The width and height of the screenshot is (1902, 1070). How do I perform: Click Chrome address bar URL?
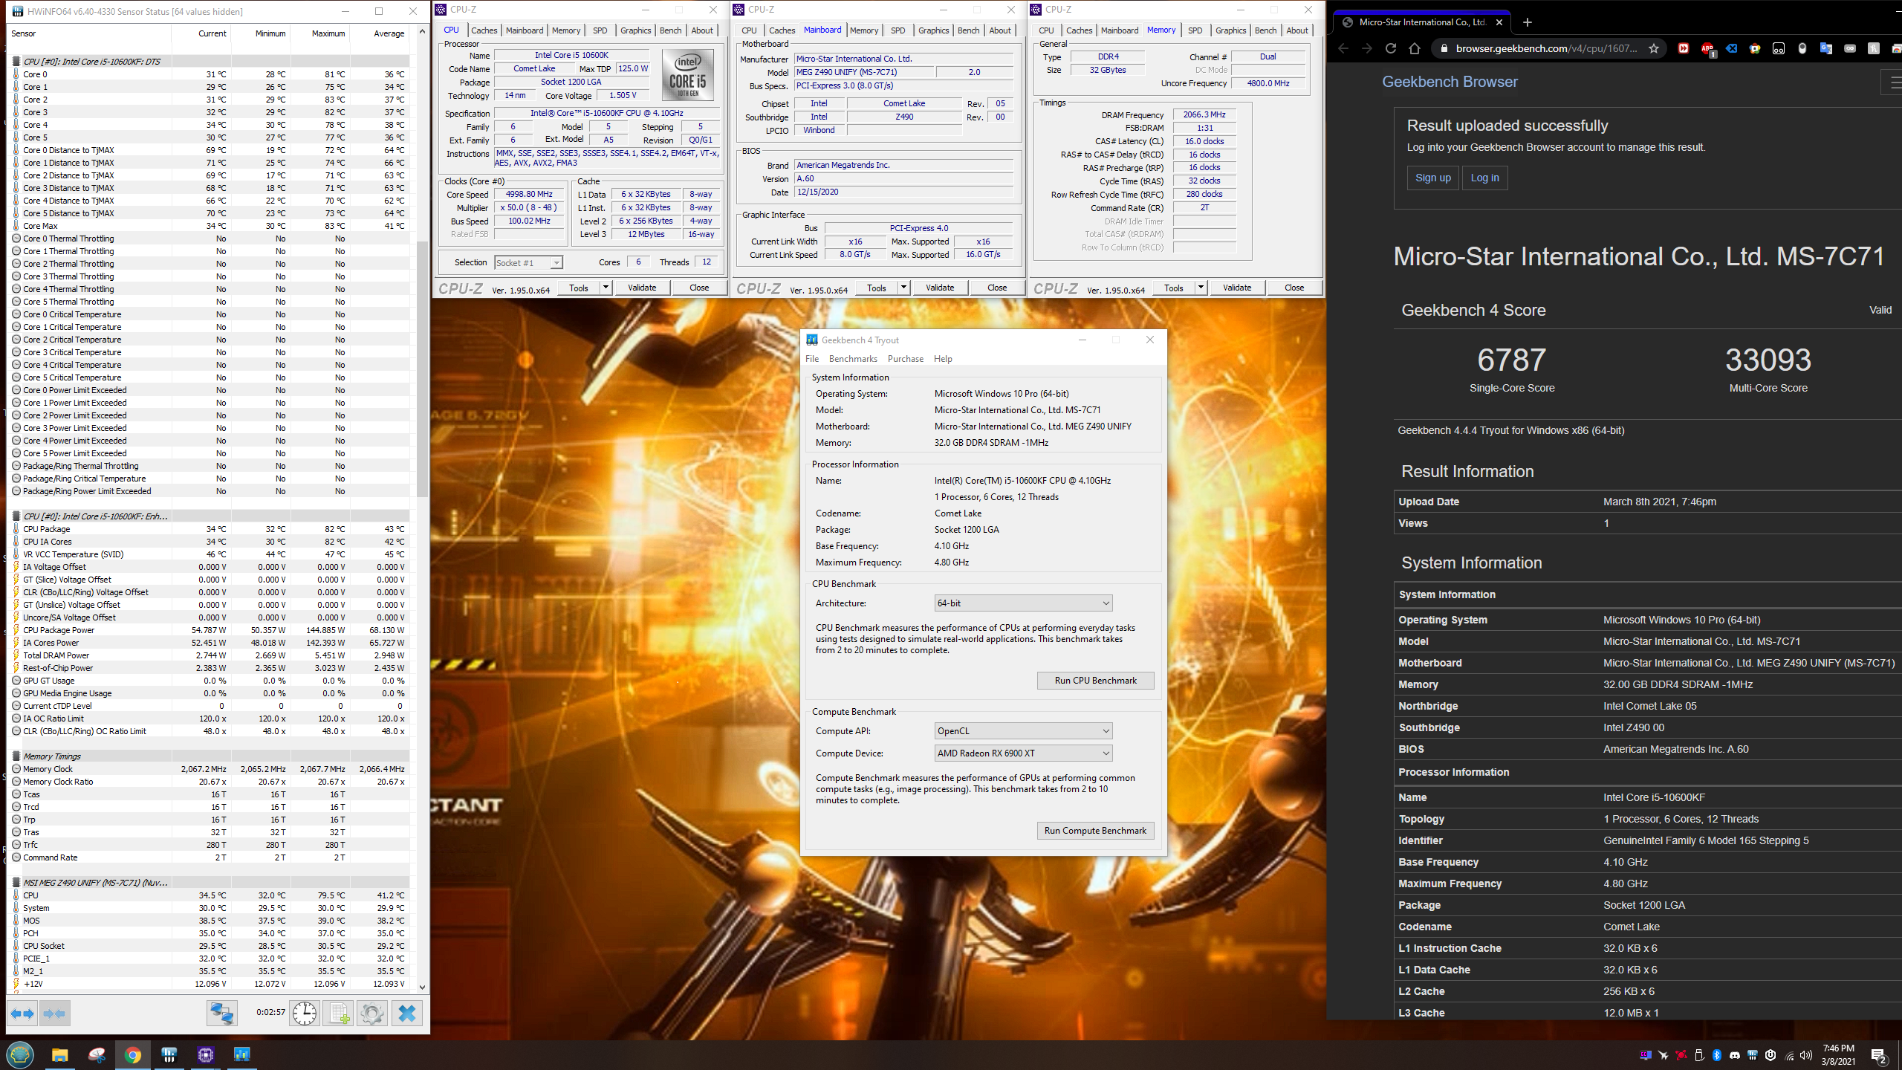tap(1545, 48)
